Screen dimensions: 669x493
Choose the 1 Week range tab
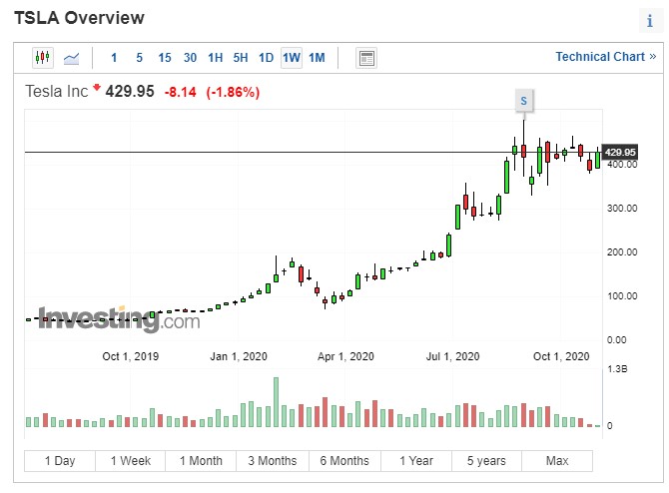pyautogui.click(x=131, y=461)
